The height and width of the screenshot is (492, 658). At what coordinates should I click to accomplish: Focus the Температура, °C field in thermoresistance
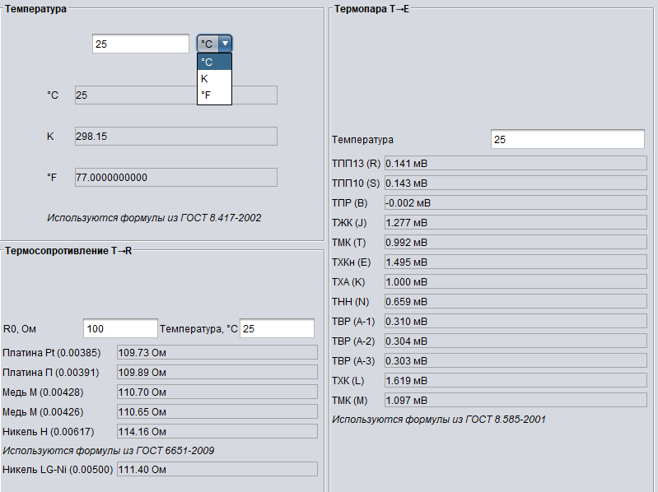point(277,329)
